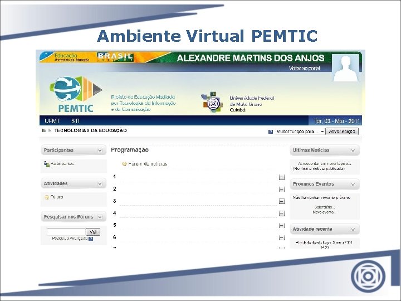Click the Fóruns icon under Atividades
Screen dimensions: 401x301
click(47, 197)
